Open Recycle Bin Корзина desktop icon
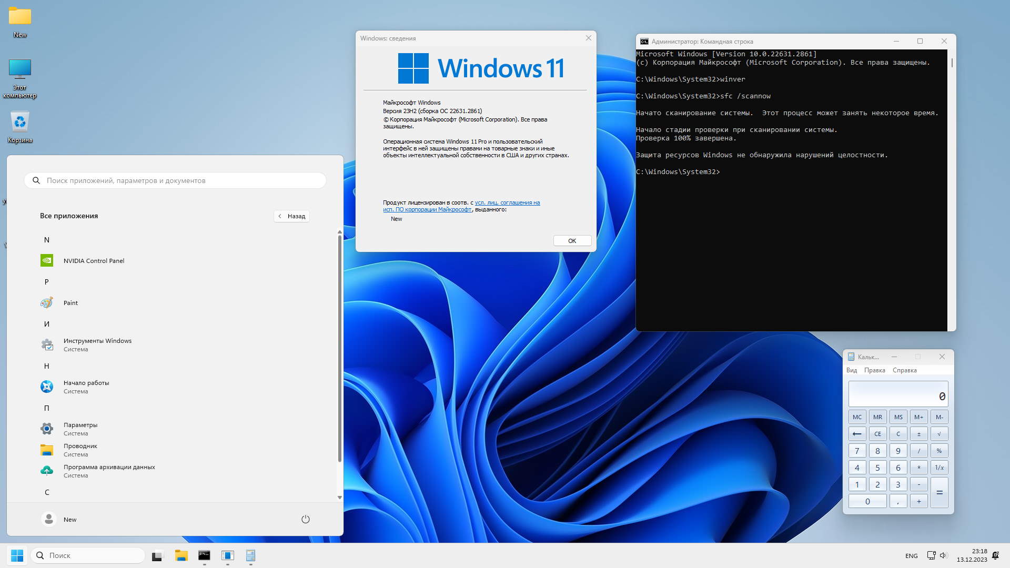 (20, 127)
